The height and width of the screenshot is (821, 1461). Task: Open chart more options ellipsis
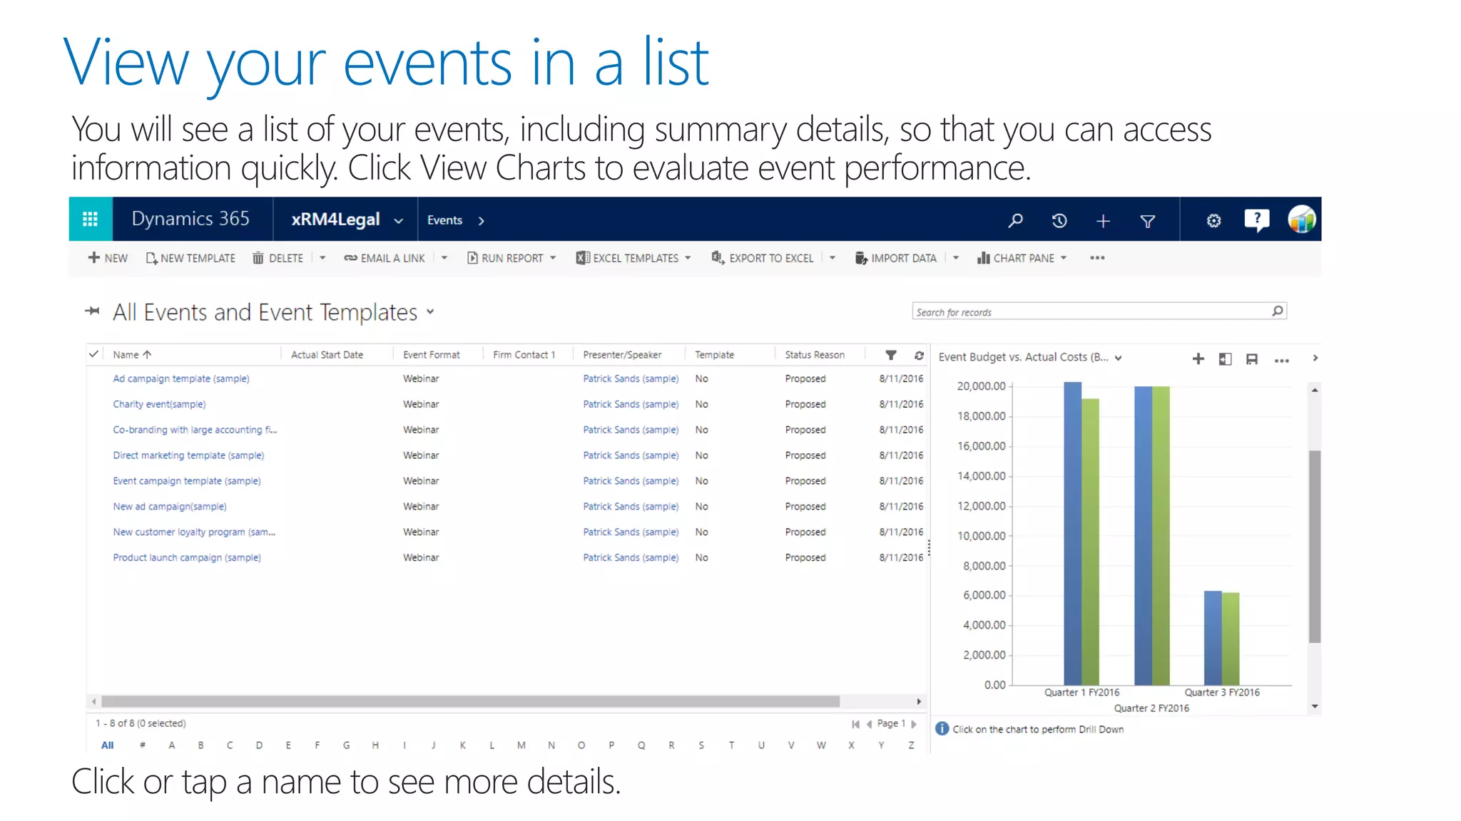tap(1282, 361)
